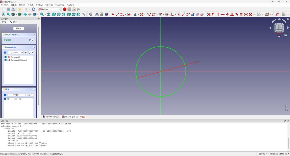This screenshot has height=156, width=290.
Task: Uncheck the Constraint1 checkbox
Action: [6, 57]
